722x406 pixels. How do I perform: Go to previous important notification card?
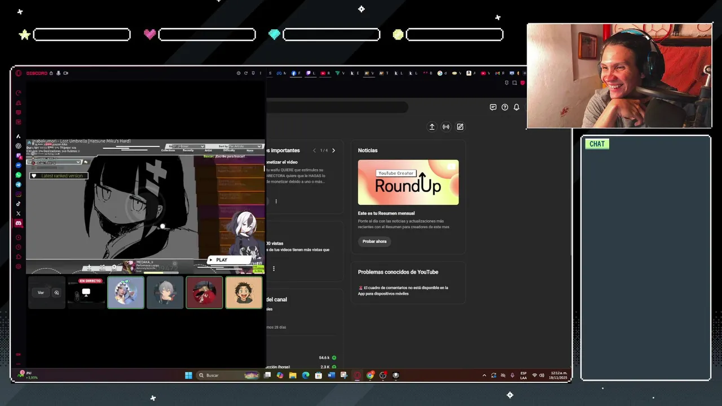(x=314, y=151)
